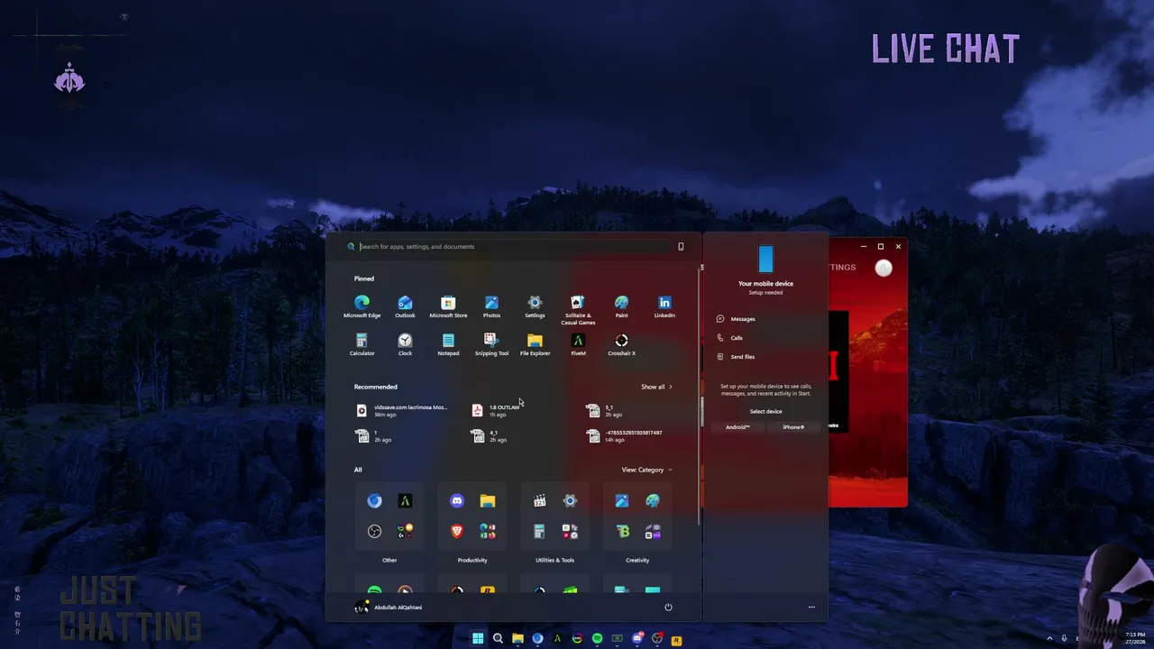The height and width of the screenshot is (649, 1154).
Task: Open the Creativity app category folder
Action: coord(637,516)
